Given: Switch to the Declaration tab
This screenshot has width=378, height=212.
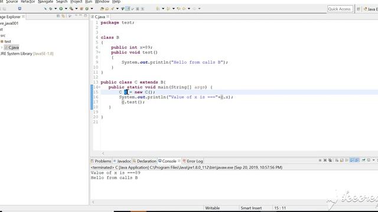Looking at the screenshot, I should (x=145, y=161).
